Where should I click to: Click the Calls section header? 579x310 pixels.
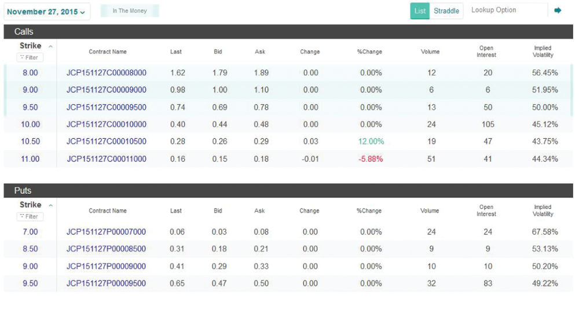[x=24, y=32]
